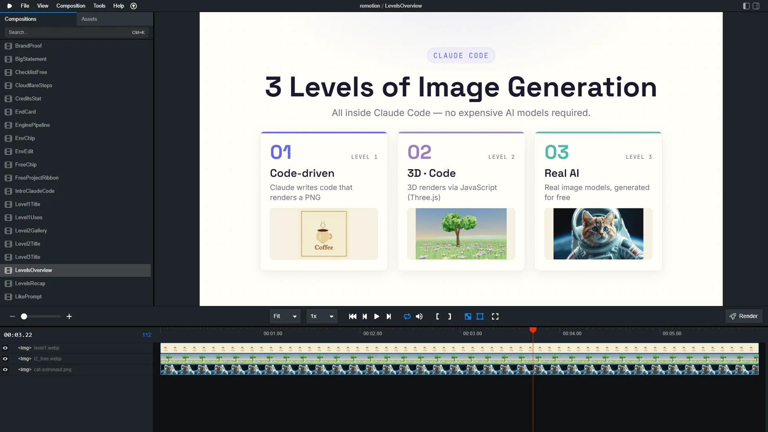768x432 pixels.
Task: Select the EndCard composition
Action: [76, 112]
